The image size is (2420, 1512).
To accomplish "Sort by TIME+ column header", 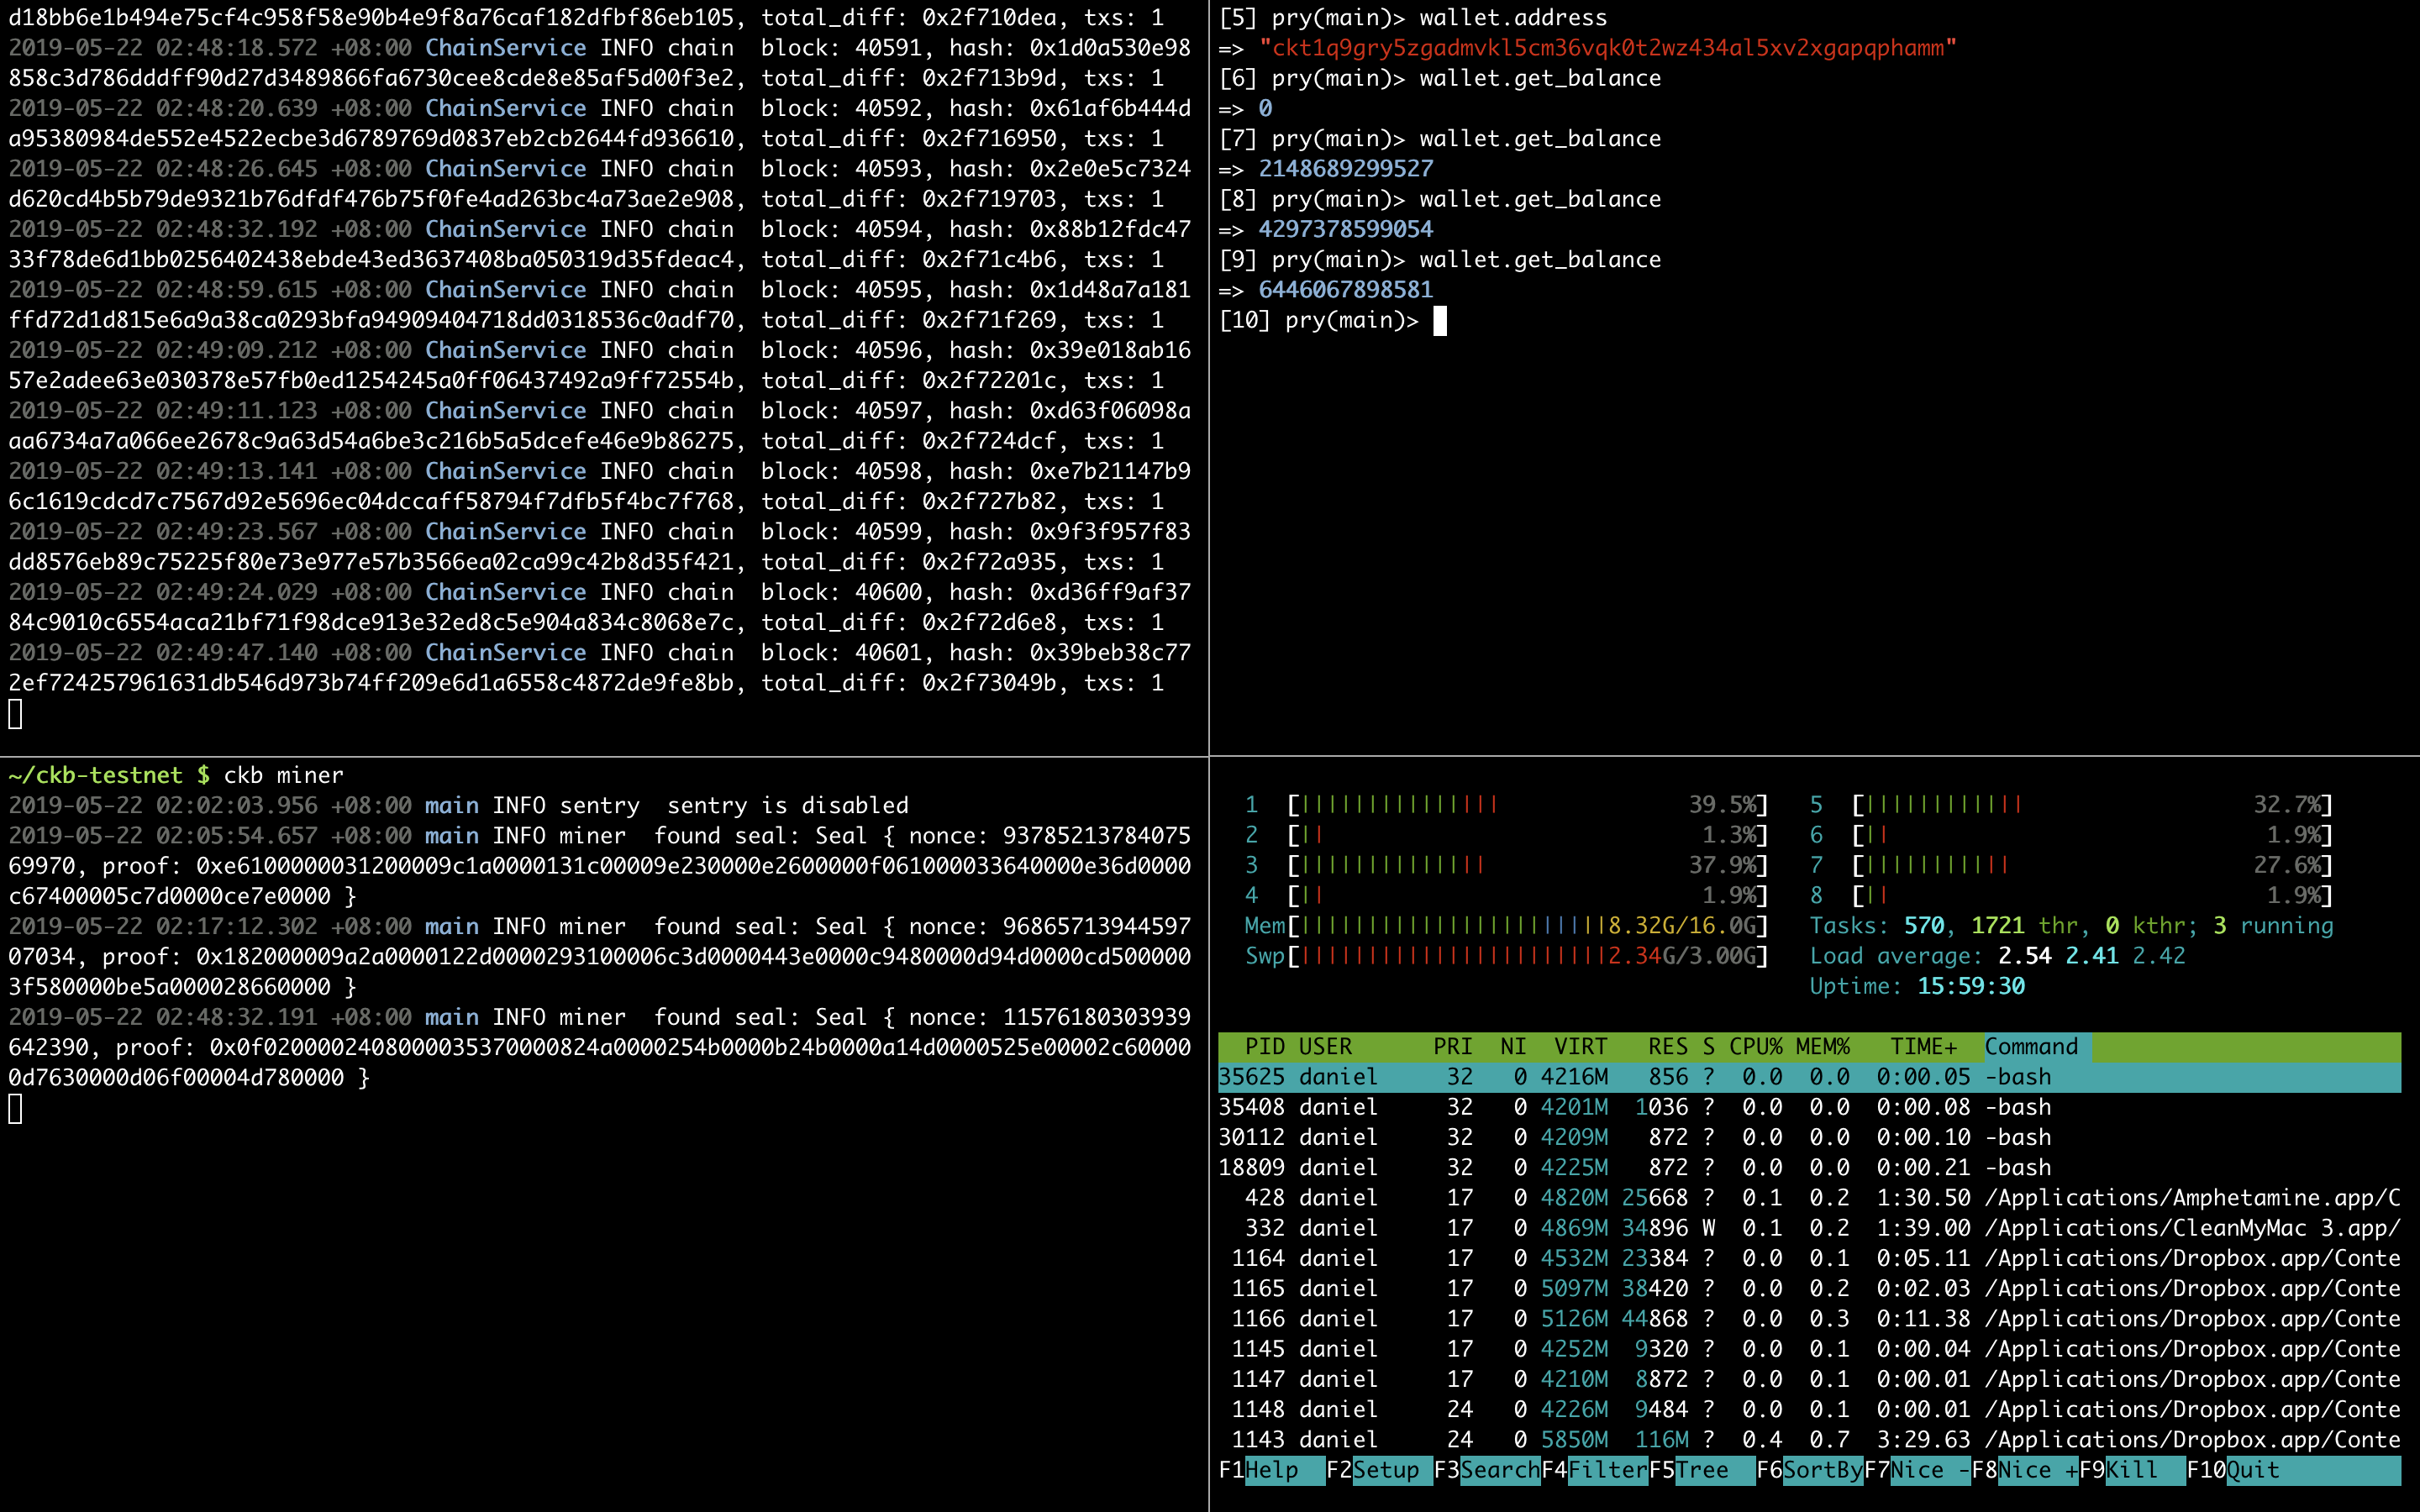I will point(1924,1047).
